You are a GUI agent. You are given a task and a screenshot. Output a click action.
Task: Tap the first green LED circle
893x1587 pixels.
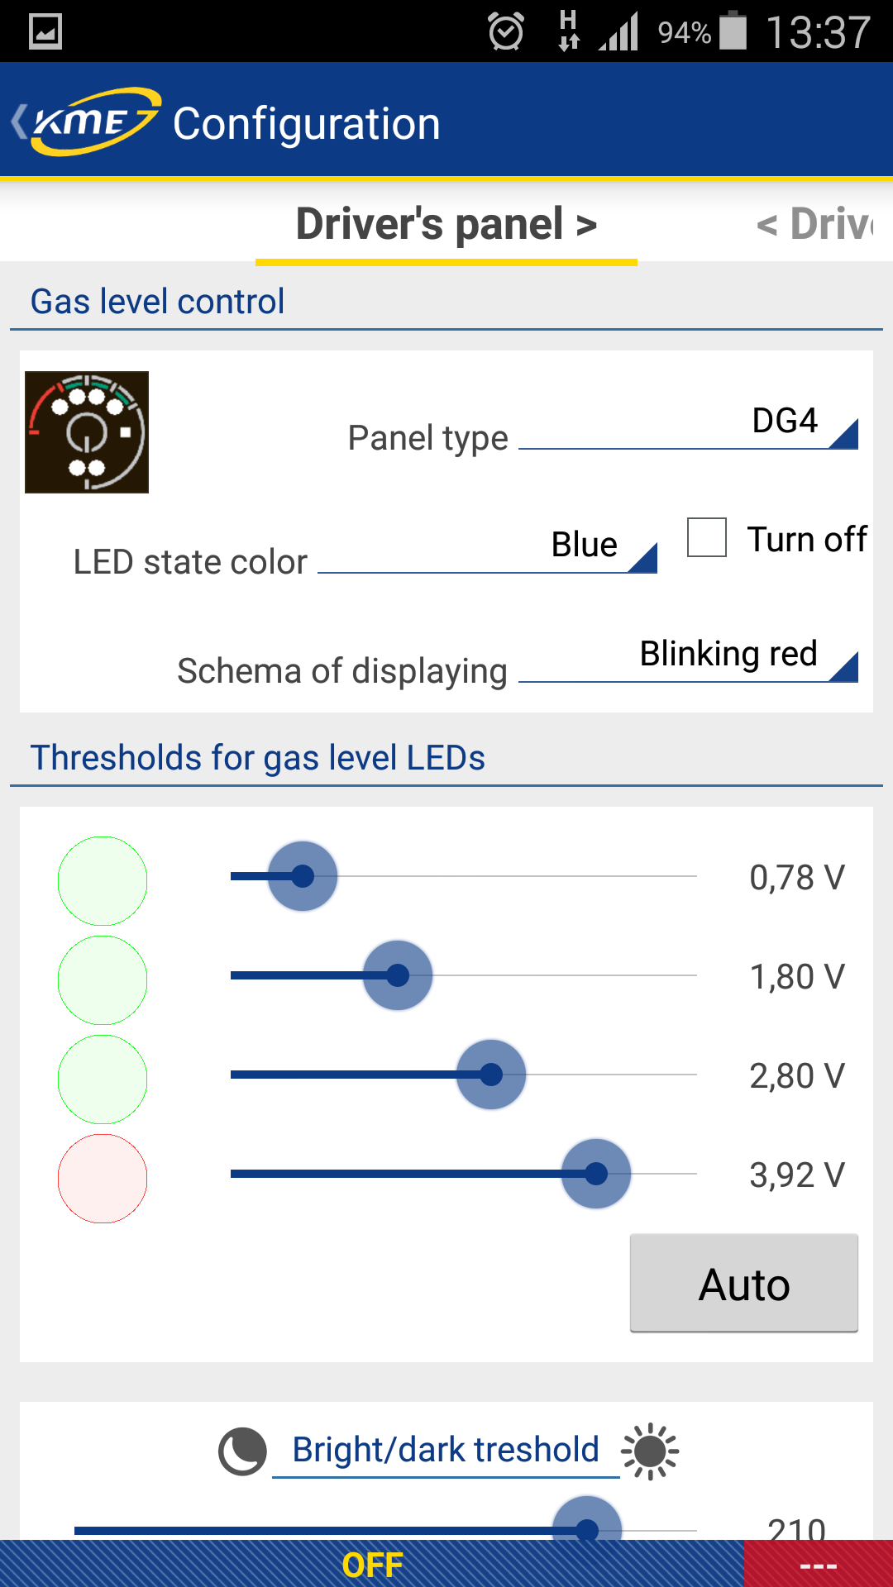point(103,881)
